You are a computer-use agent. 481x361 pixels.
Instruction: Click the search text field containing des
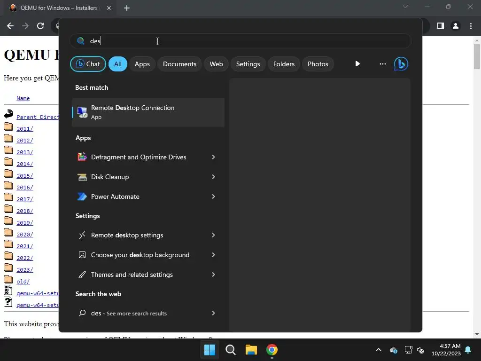pos(240,41)
